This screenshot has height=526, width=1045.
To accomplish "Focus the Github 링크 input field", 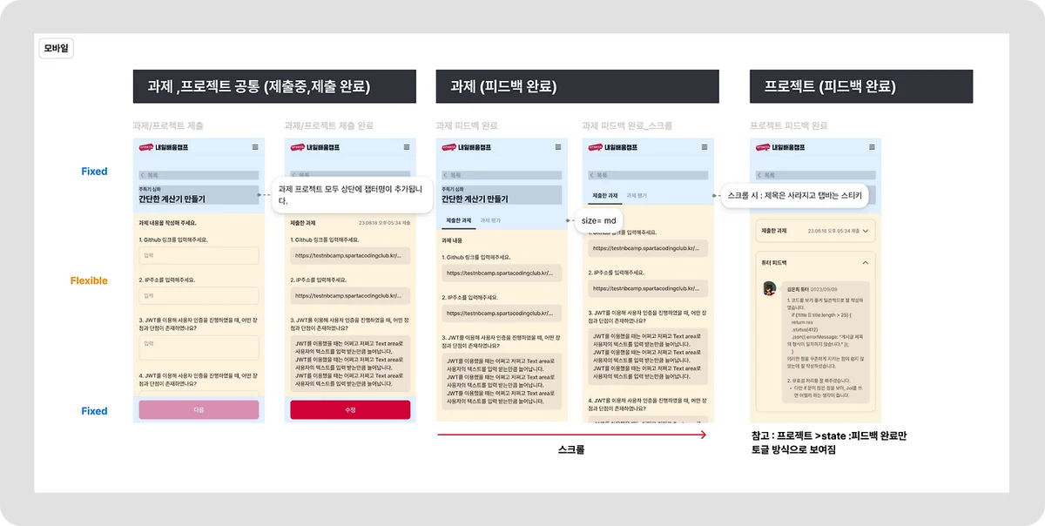I will (x=199, y=255).
